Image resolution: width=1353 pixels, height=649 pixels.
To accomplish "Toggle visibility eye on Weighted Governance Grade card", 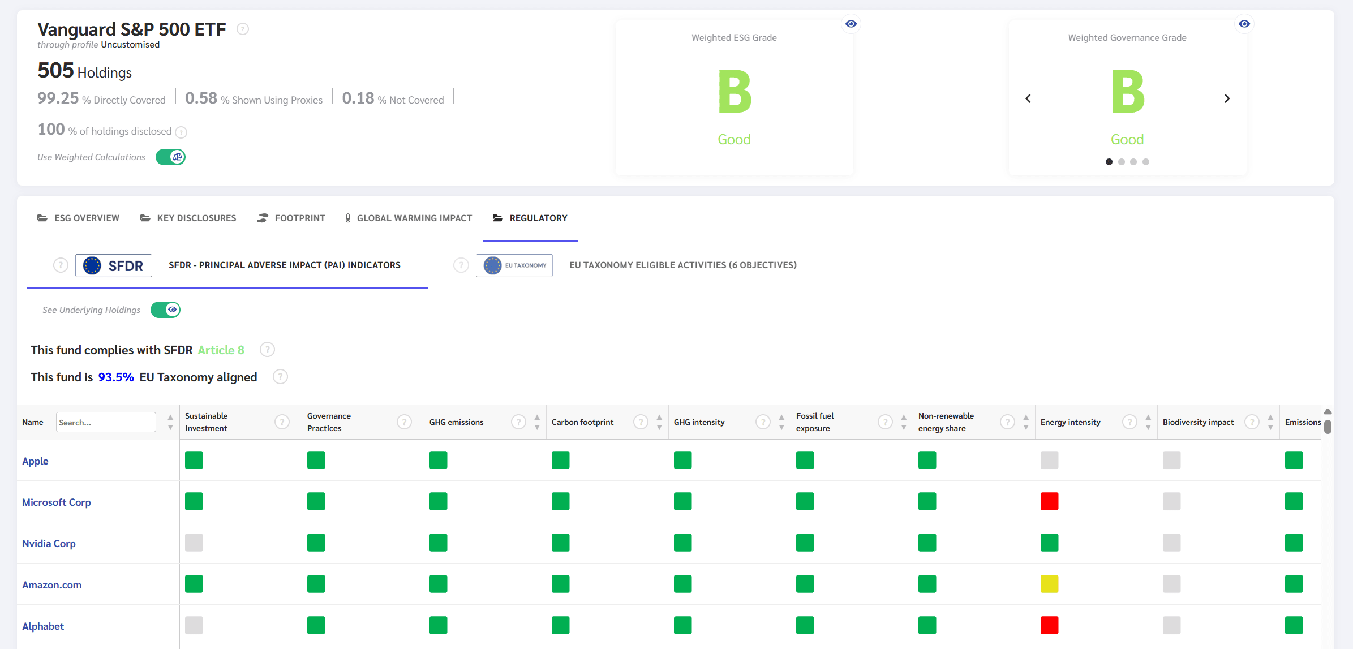I will (x=1244, y=24).
